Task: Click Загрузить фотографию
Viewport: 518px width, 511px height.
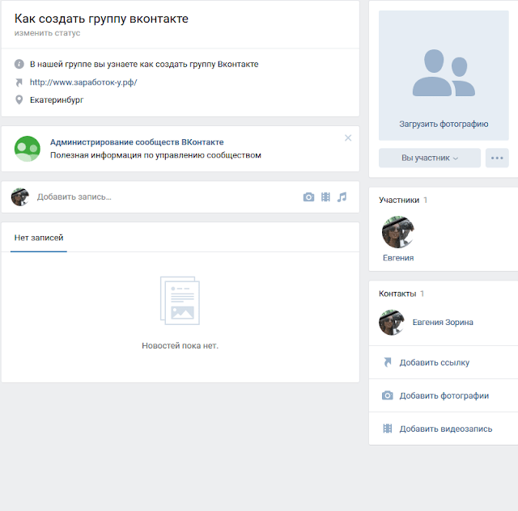Action: pos(444,125)
